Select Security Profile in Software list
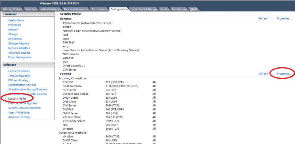This screenshot has width=295, height=144. coord(17,99)
